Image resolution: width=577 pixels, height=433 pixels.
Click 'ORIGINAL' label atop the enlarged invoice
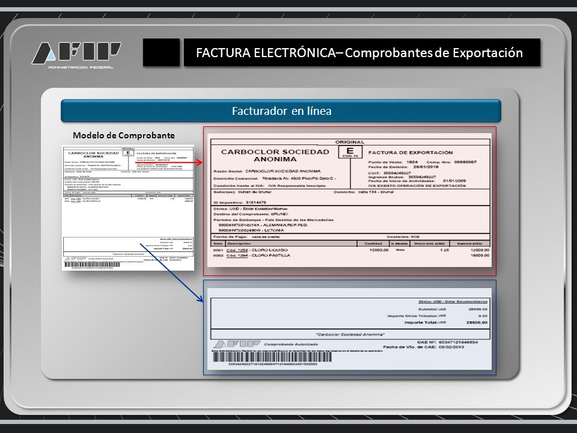350,142
